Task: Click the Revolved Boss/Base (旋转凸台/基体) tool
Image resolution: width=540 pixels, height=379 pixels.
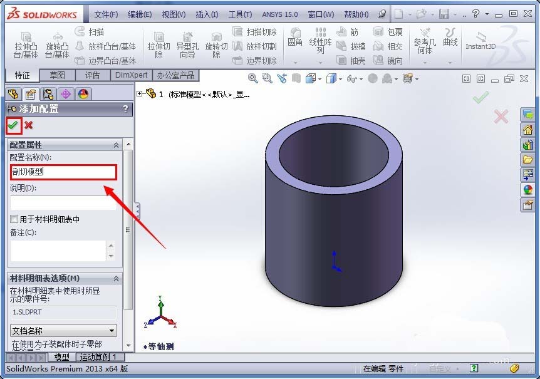Action: [57, 45]
